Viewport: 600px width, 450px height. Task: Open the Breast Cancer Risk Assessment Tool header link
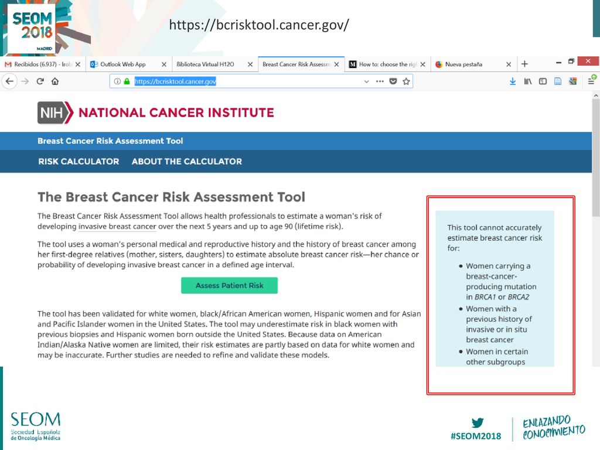pos(110,141)
